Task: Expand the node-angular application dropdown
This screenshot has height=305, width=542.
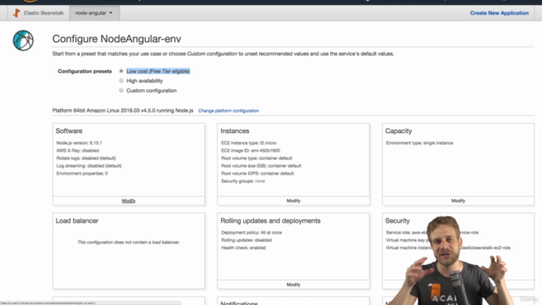Action: pos(94,14)
